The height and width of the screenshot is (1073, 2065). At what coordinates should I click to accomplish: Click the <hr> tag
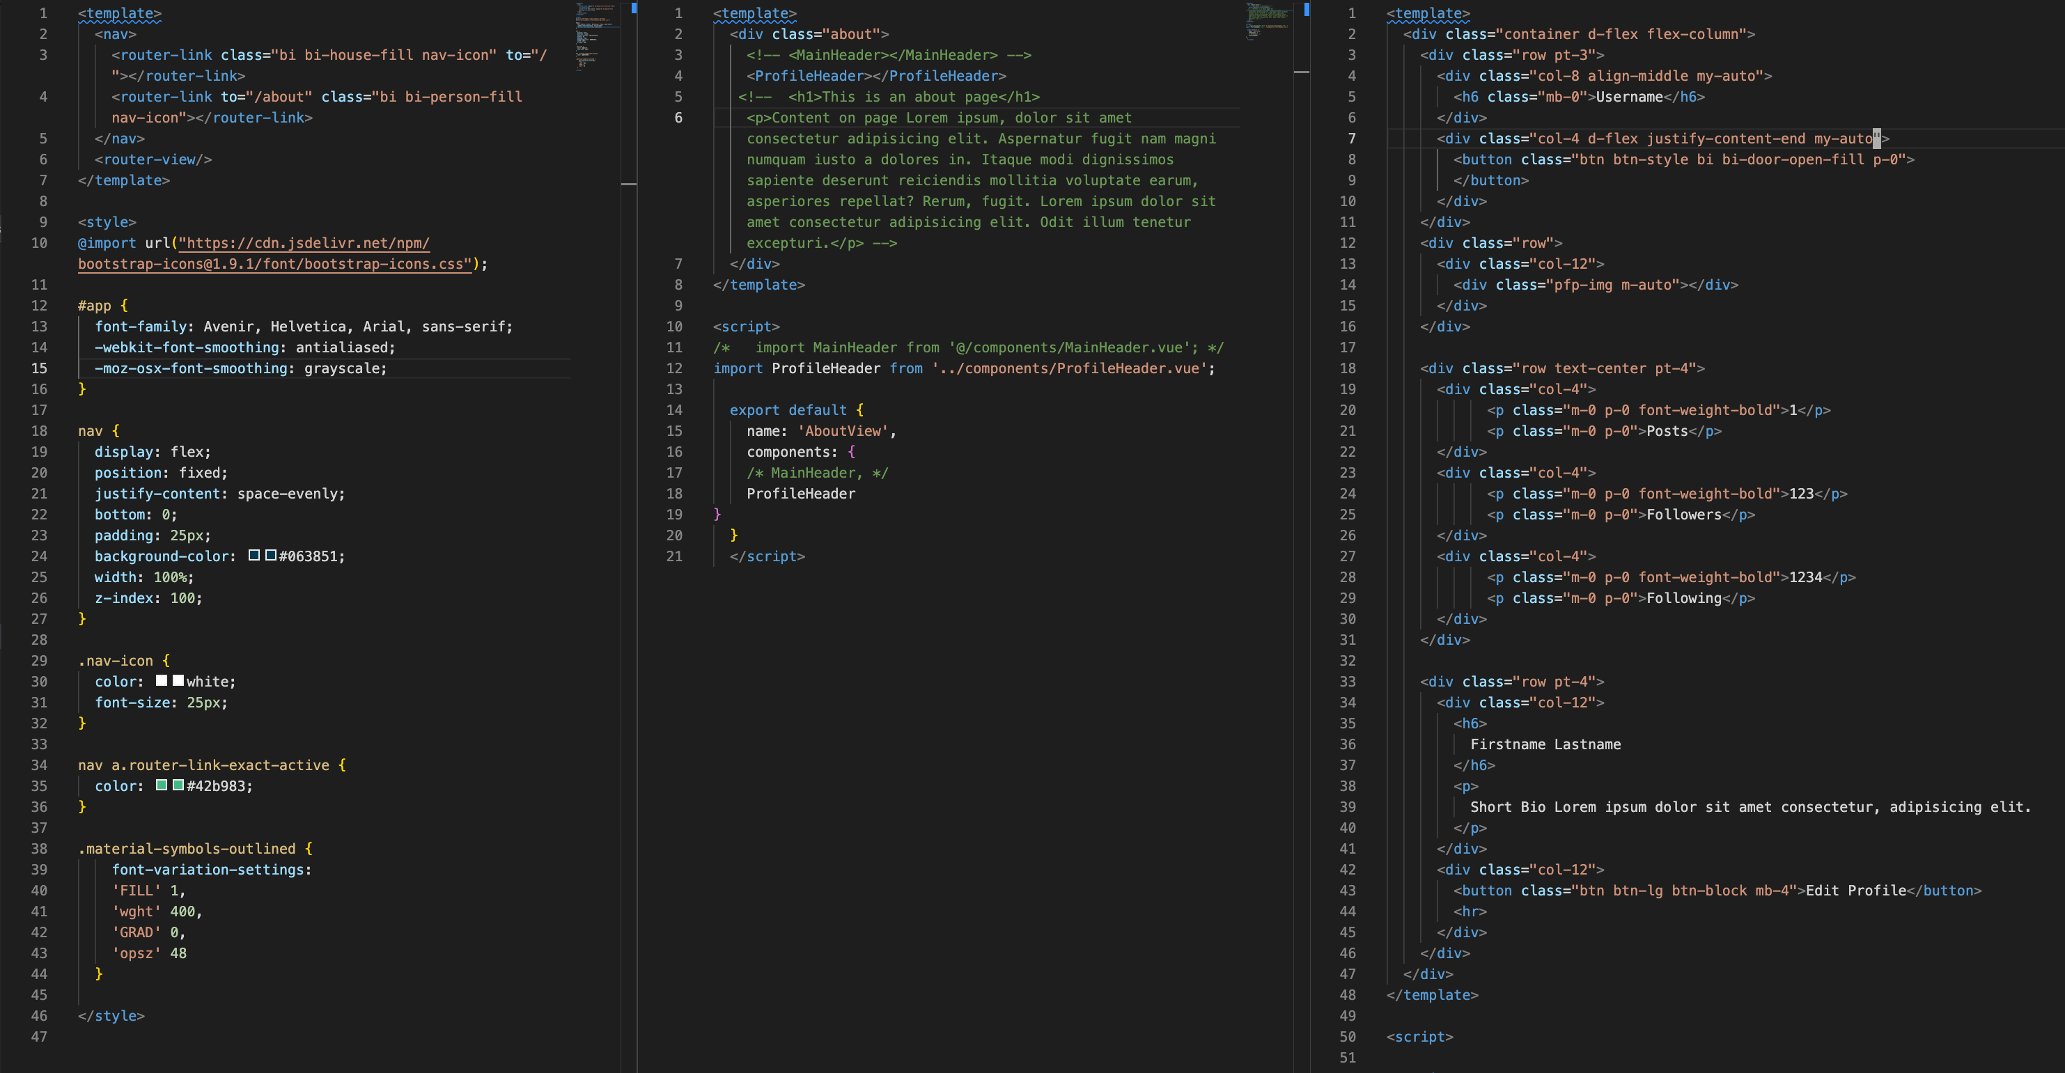1470,911
